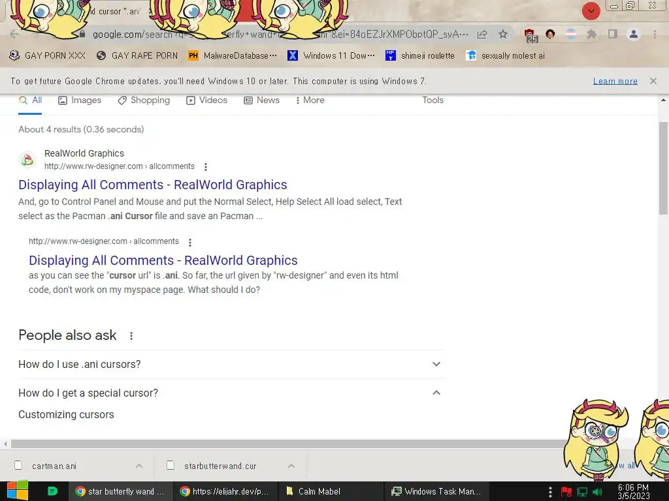Click the RealWorld Graphics site name
669x501 pixels.
(x=84, y=153)
